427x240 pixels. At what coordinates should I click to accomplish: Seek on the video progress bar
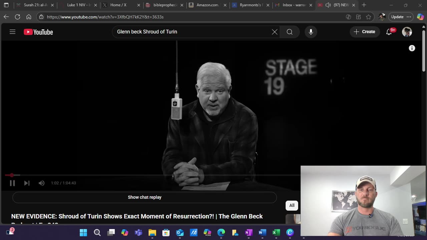(152, 175)
